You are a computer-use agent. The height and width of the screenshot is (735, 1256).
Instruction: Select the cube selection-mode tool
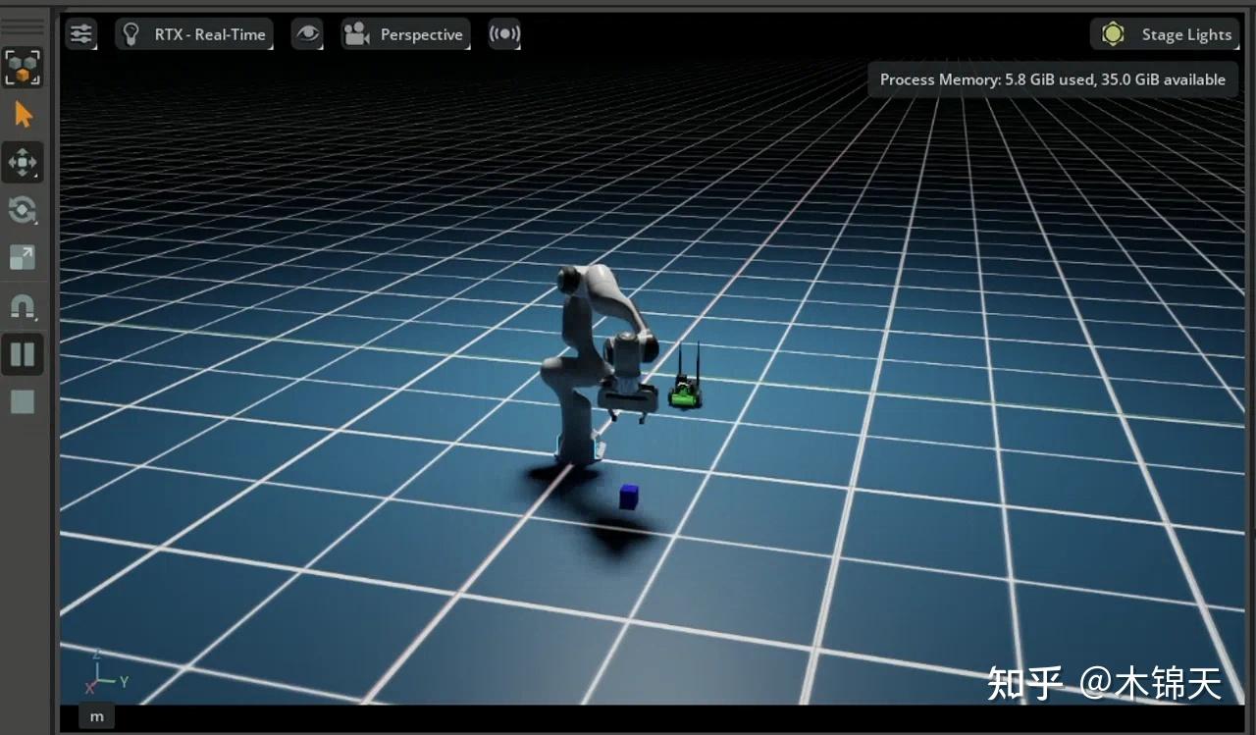point(23,67)
